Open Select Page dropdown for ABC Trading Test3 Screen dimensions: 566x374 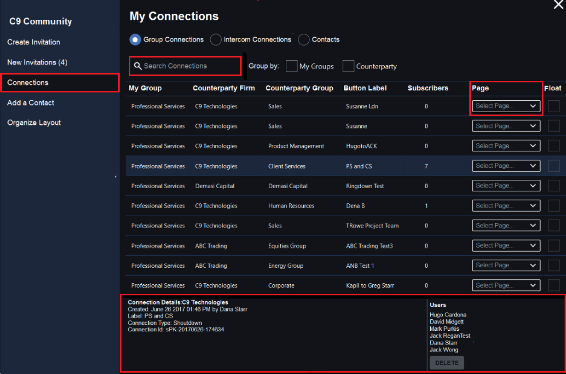coord(506,246)
